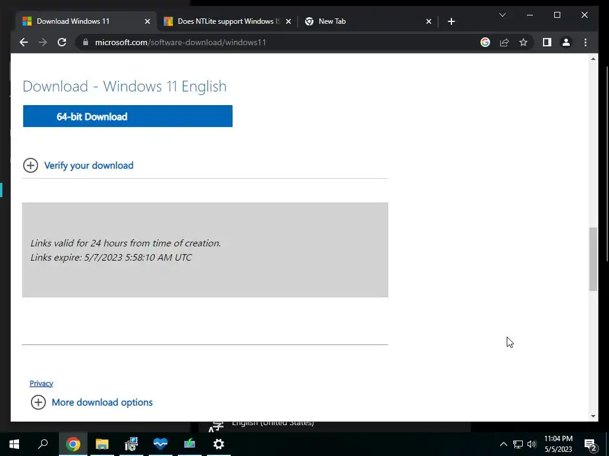Click the scrollbar down arrow
This screenshot has width=609, height=456.
[x=593, y=416]
